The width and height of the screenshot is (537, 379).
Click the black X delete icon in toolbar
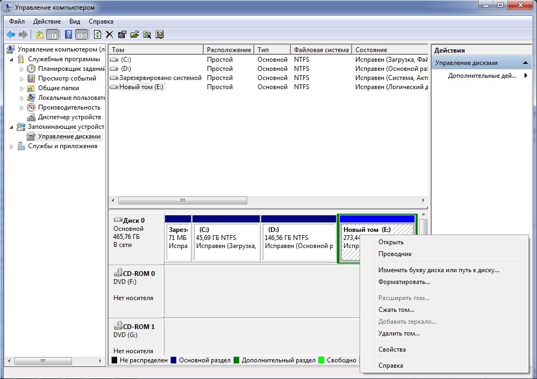[110, 34]
